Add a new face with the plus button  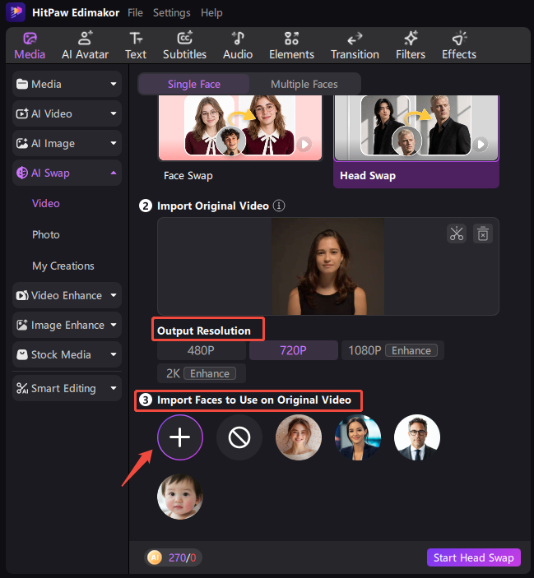point(180,437)
